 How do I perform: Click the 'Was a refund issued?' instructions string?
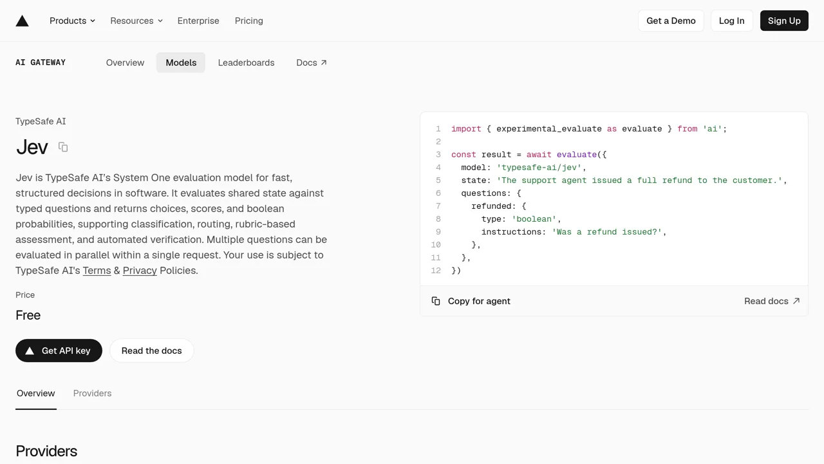(x=606, y=232)
